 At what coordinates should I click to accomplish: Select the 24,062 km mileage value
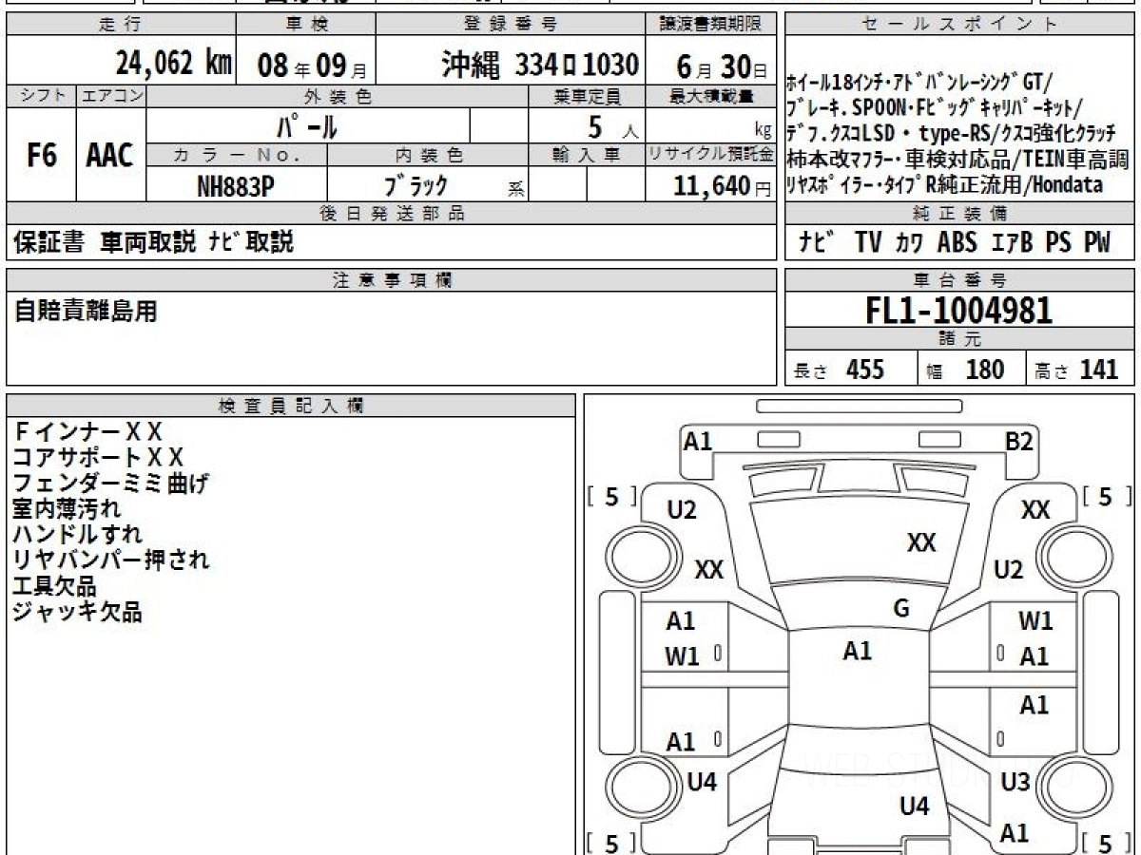(x=173, y=64)
